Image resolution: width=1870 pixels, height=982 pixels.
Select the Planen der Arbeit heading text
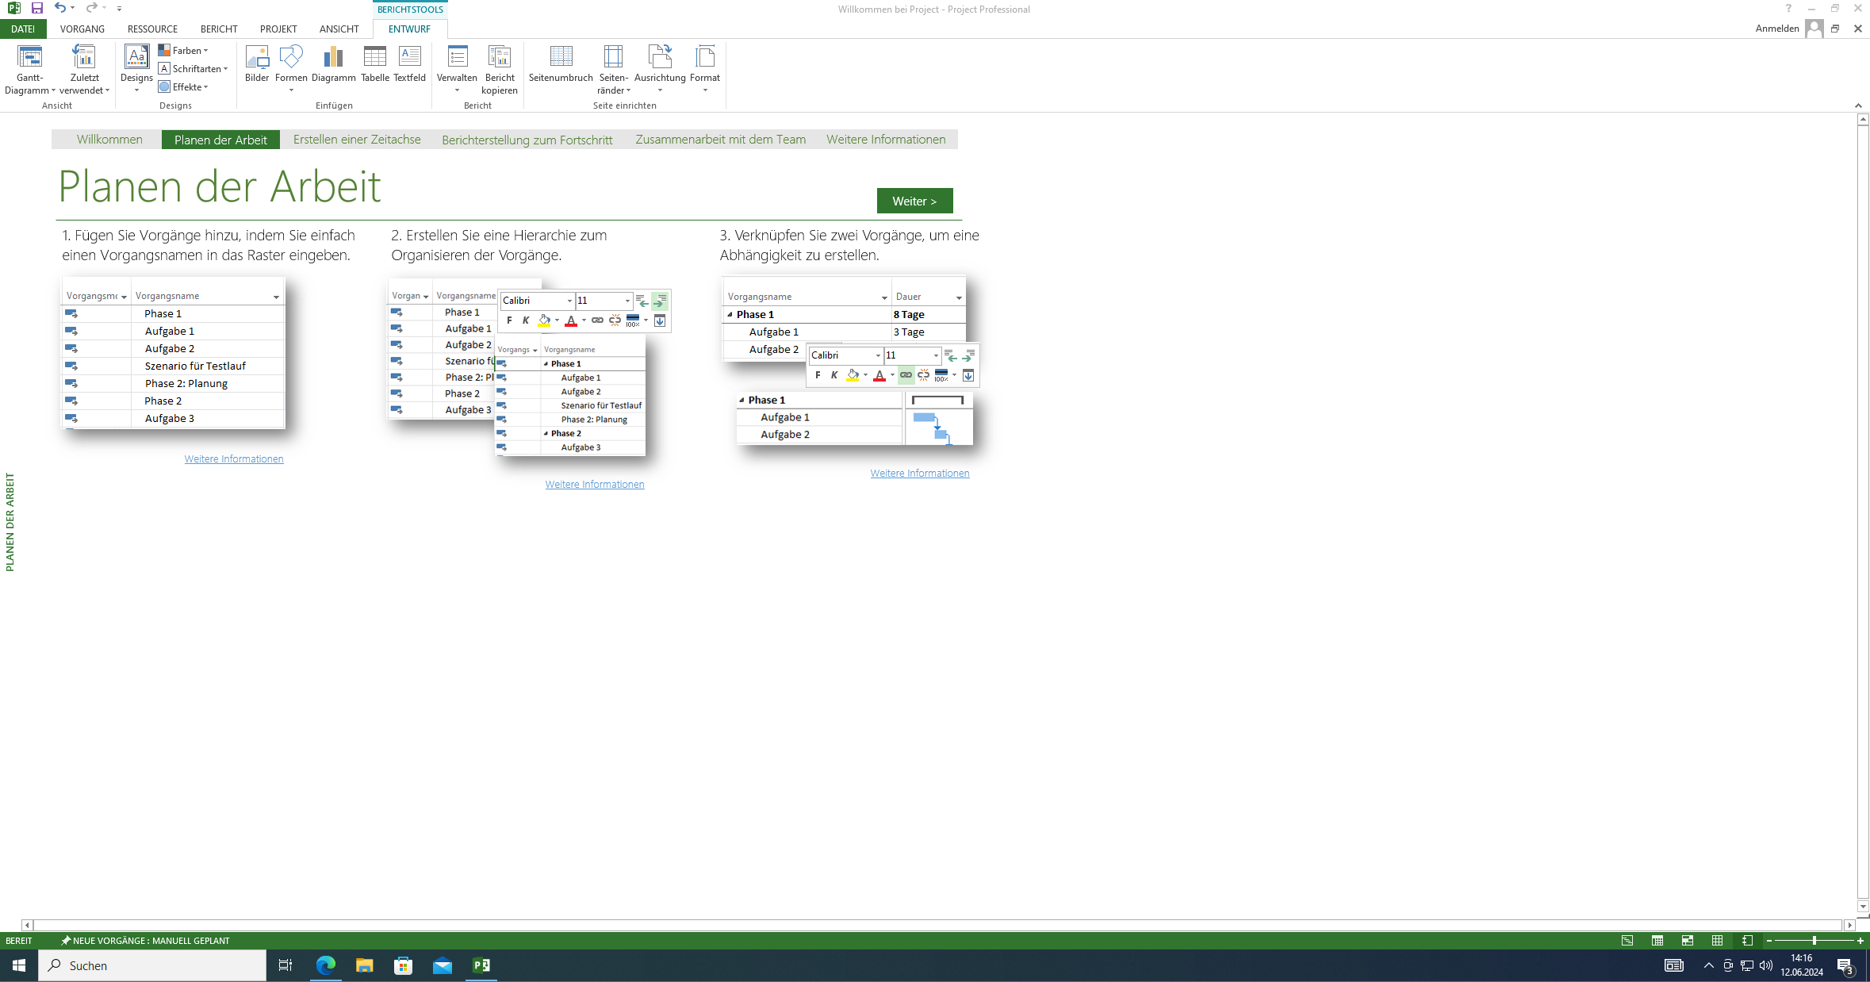pyautogui.click(x=220, y=186)
